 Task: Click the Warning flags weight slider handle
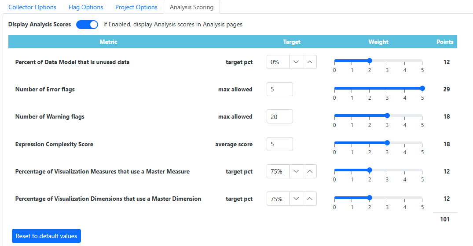pyautogui.click(x=387, y=116)
